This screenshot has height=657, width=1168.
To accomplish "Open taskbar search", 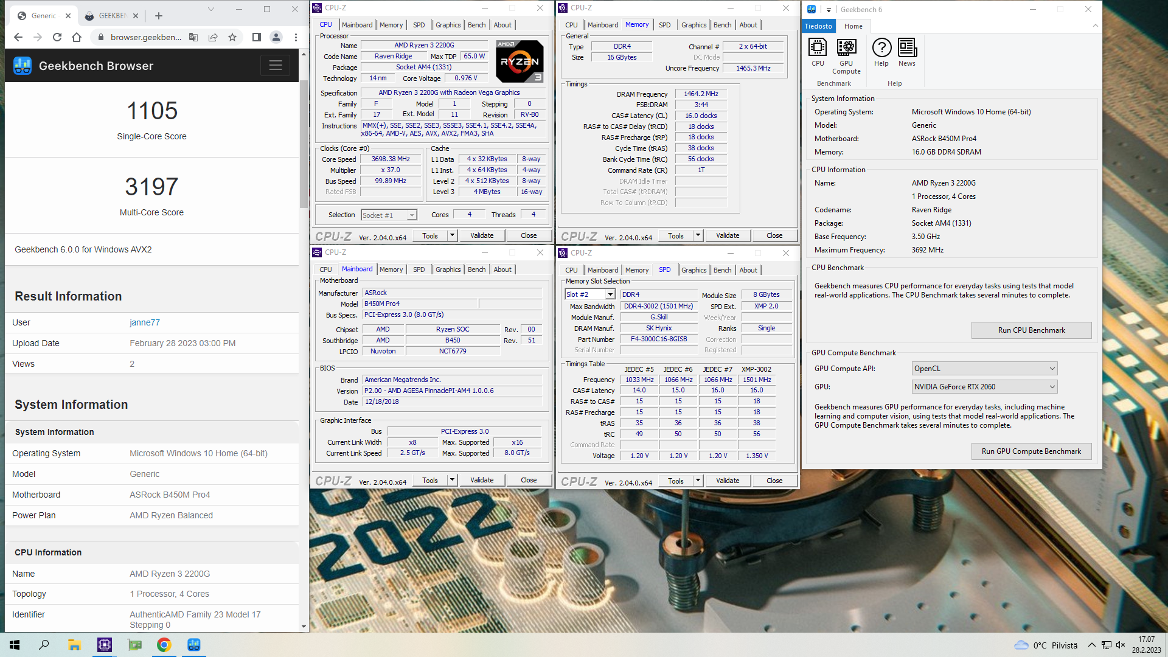I will 44,645.
